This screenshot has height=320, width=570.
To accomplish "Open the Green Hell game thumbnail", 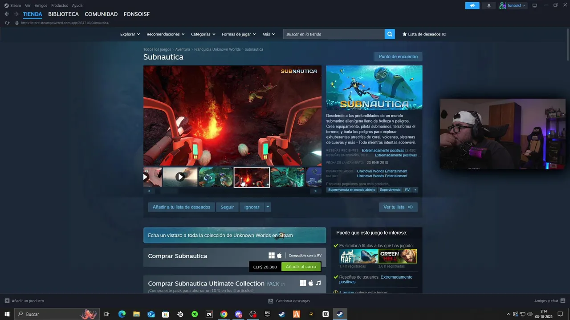I will pyautogui.click(x=398, y=256).
